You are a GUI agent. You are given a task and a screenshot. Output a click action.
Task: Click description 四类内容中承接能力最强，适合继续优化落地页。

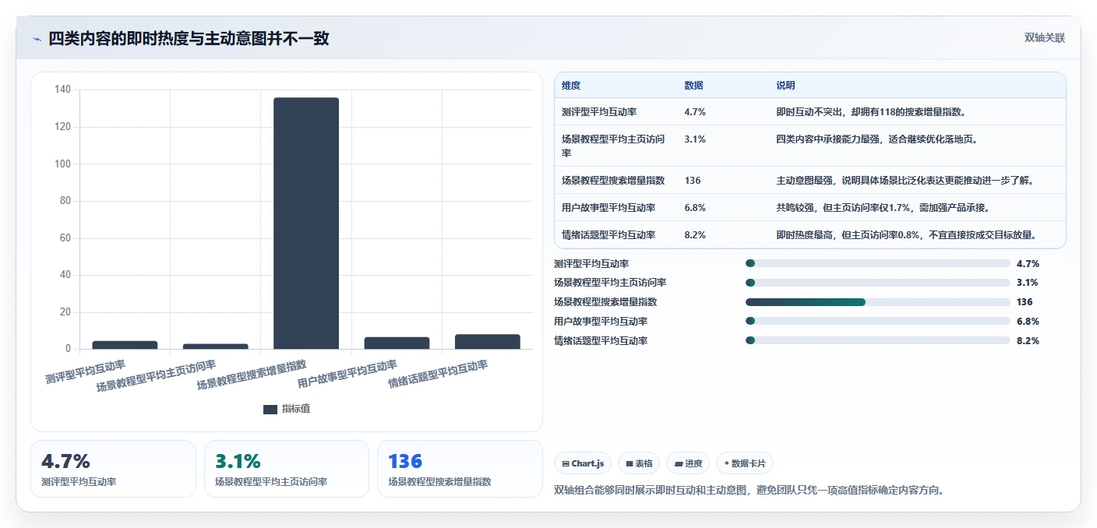click(877, 139)
